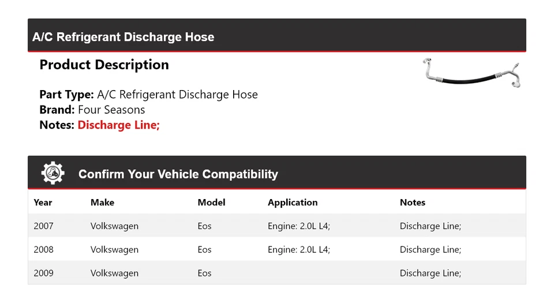
Task: Click the red Discharge Line; notes text
Action: (118, 125)
